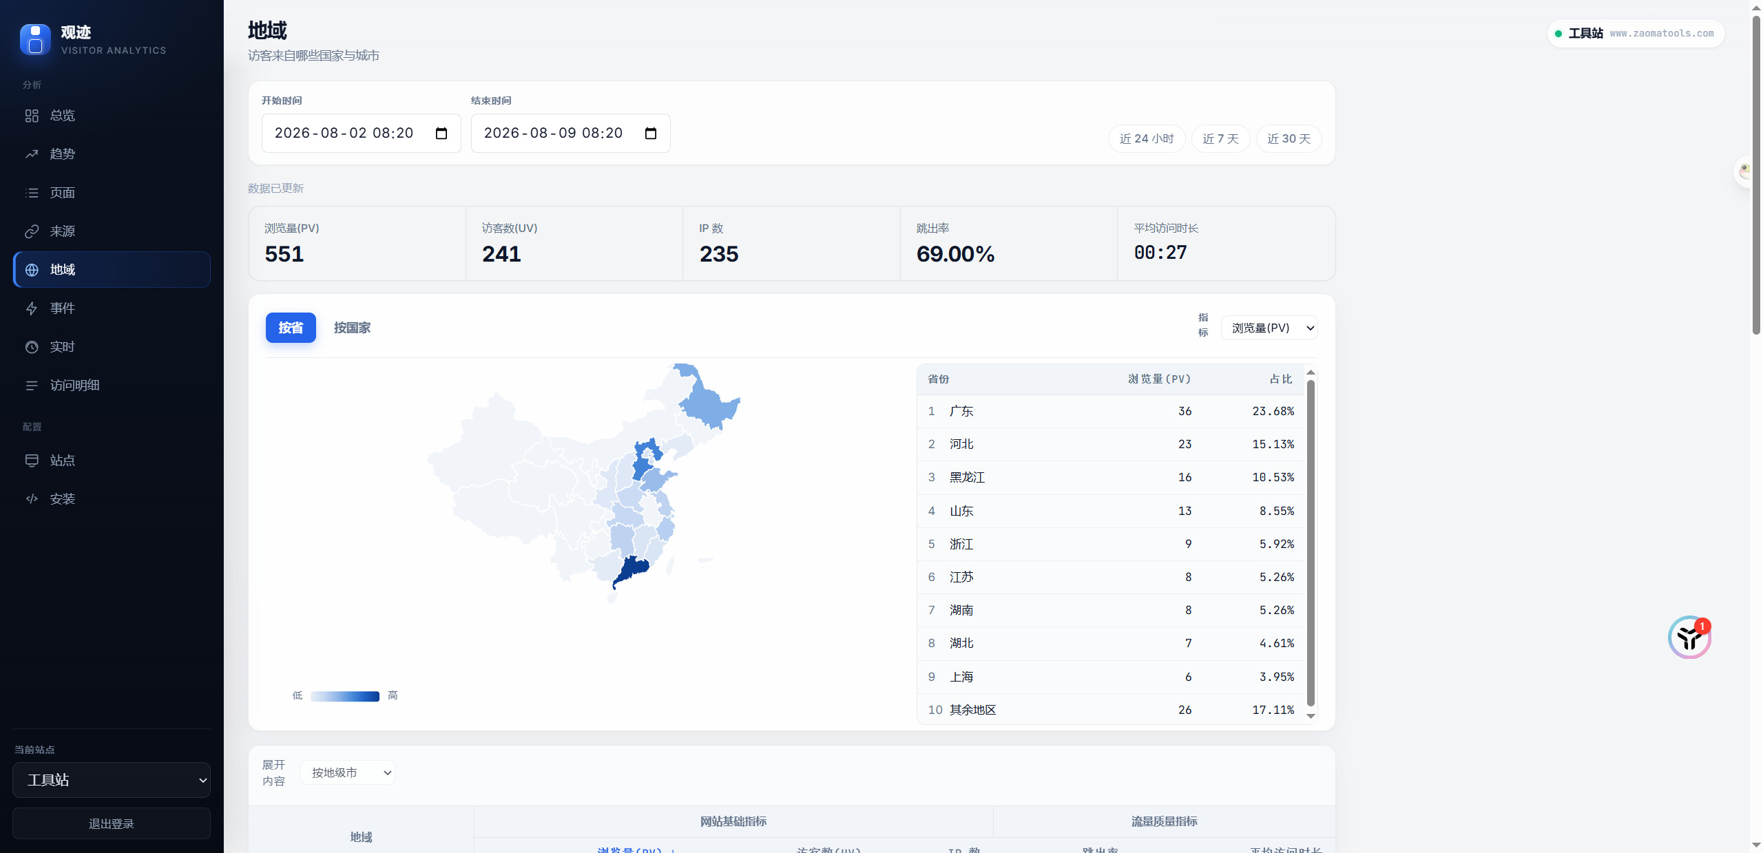
Task: Open the 安装 code brackets icon
Action: [x=32, y=498]
